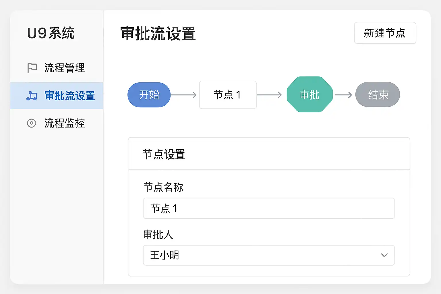The image size is (441, 294).
Task: Expand the chevron on the 审批人 selector
Action: [384, 255]
